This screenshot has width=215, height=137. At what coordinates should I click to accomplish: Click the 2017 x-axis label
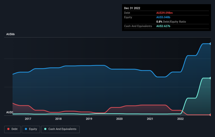[x=28, y=119]
